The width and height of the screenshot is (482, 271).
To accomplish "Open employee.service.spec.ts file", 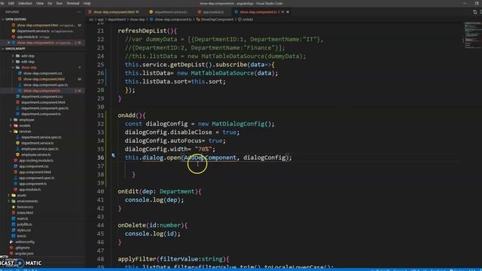I will point(39,149).
